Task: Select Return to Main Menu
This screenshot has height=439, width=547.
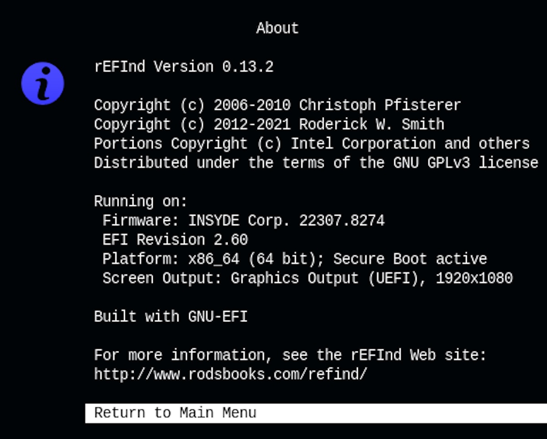Action: (175, 413)
